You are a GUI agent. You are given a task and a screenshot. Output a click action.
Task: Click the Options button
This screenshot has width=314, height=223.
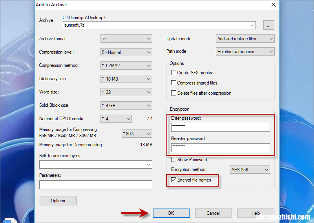coord(58,201)
